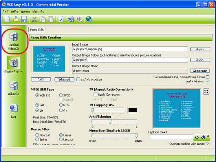Open the Log sidebar icon

(13, 111)
